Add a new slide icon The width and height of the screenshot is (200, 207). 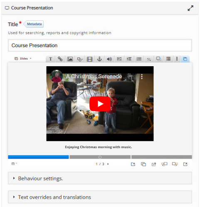pos(133,164)
